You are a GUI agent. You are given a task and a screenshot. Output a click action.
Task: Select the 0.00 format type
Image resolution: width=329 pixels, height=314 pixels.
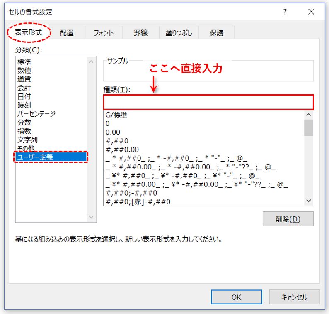[x=204, y=132]
